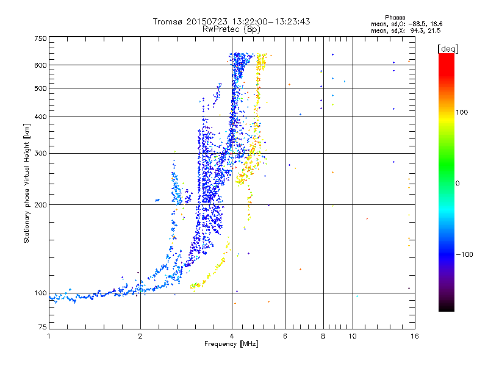
Task: Click the "100" tick beside the color bar
Action: coord(462,112)
